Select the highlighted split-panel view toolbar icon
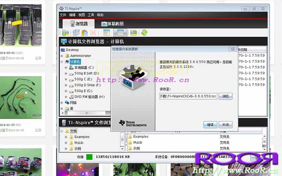The height and width of the screenshot is (176, 282). [x=120, y=33]
